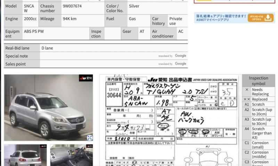Click the JU badge on the rear view thumbnail
278x166 pixels.
pos(43,147)
